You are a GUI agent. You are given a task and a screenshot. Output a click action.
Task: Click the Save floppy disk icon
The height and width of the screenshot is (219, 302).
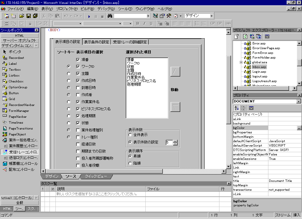(x=29, y=16)
